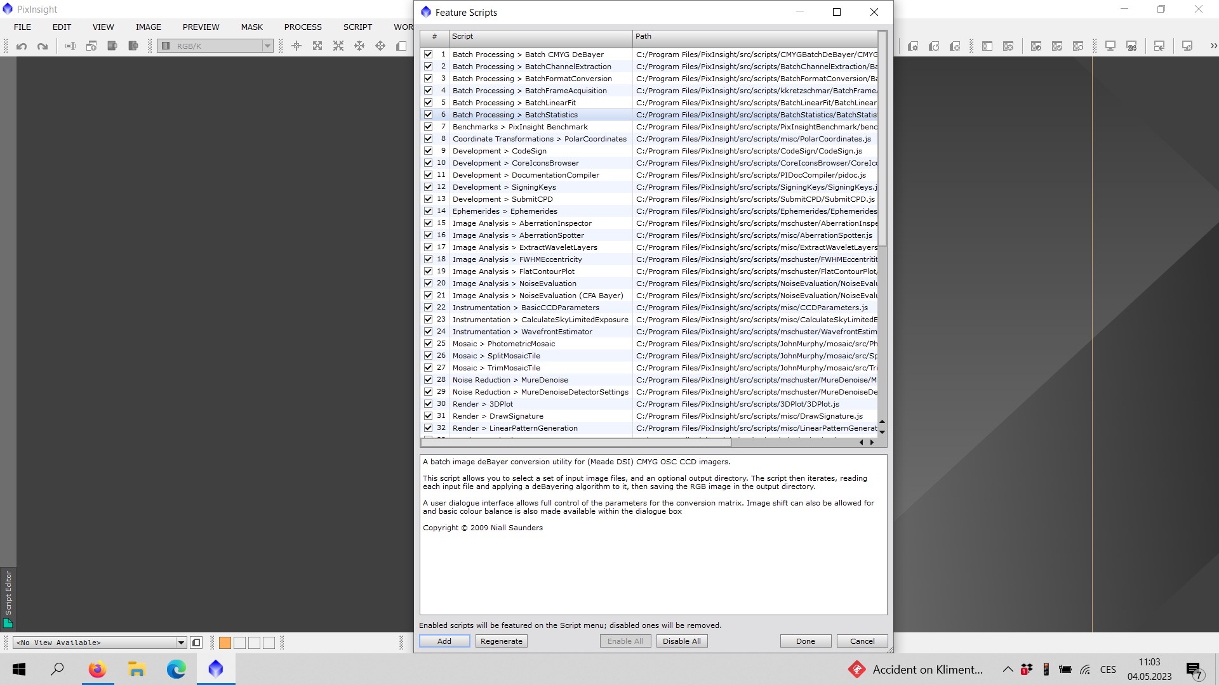Open the Accident on Kliment news widget
This screenshot has height=685, width=1219.
tap(915, 669)
